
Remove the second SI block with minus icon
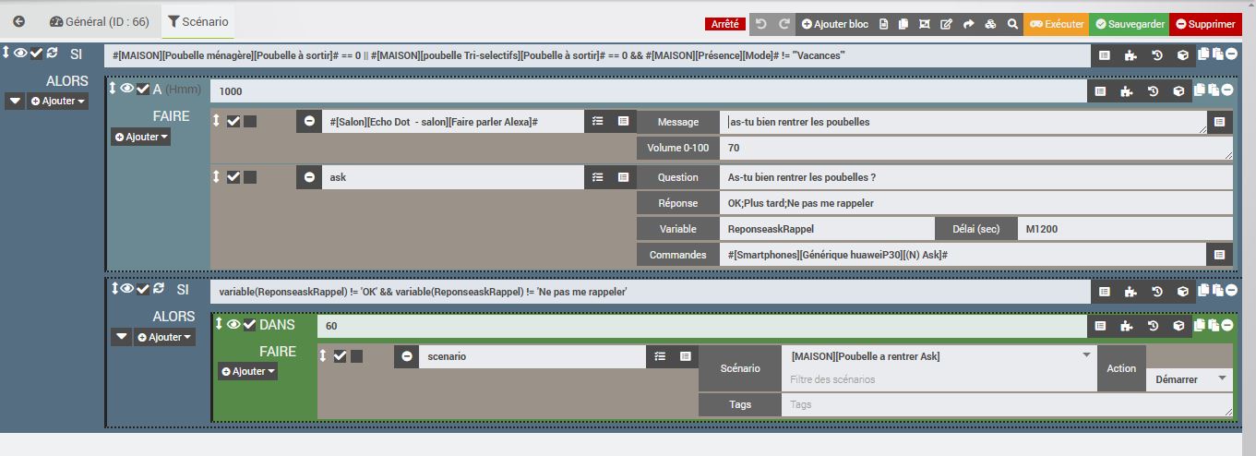point(1231,290)
